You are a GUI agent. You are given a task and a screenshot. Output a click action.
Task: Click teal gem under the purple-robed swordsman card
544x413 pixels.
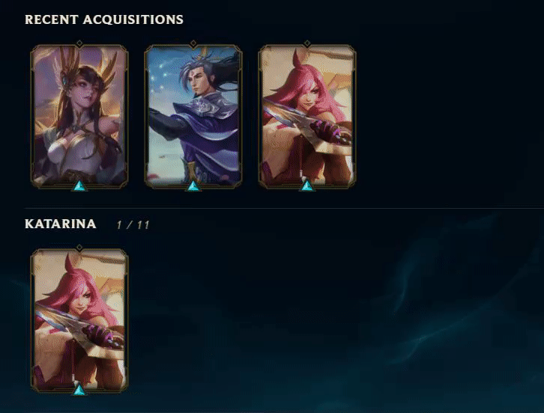(193, 186)
